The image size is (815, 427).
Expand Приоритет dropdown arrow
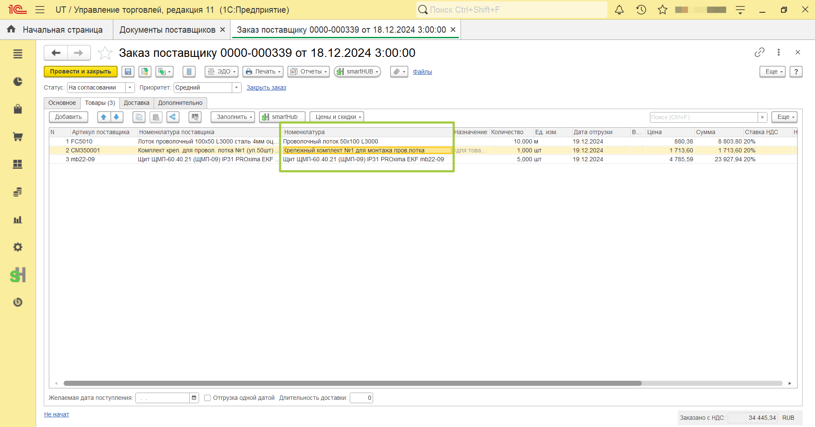236,87
